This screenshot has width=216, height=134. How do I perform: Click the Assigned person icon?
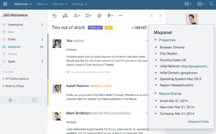click(4, 47)
